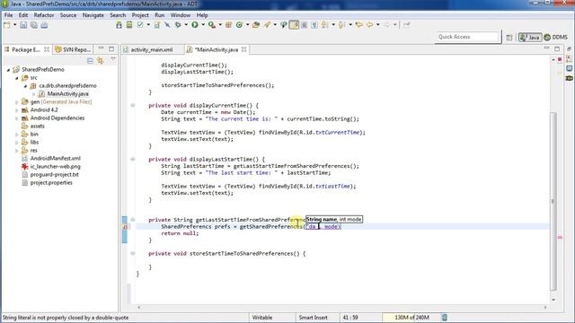Open the Project menu

(140, 15)
